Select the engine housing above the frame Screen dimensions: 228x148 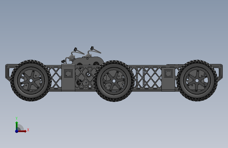pos(87,61)
